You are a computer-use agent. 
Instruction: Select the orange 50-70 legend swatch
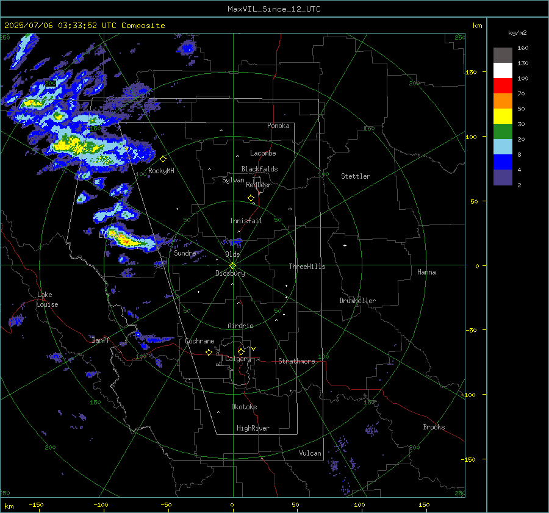pos(503,101)
